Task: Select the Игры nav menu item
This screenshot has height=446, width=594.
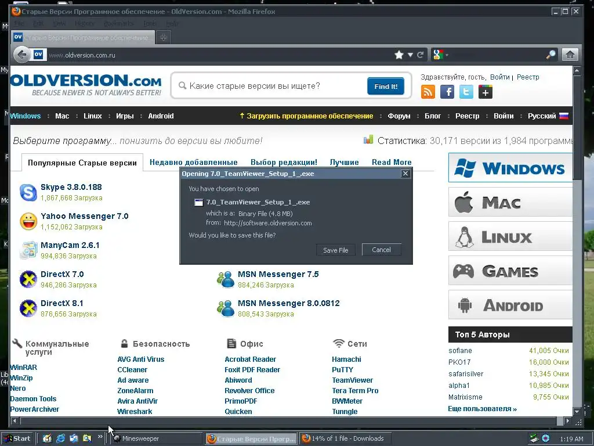Action: (x=125, y=116)
